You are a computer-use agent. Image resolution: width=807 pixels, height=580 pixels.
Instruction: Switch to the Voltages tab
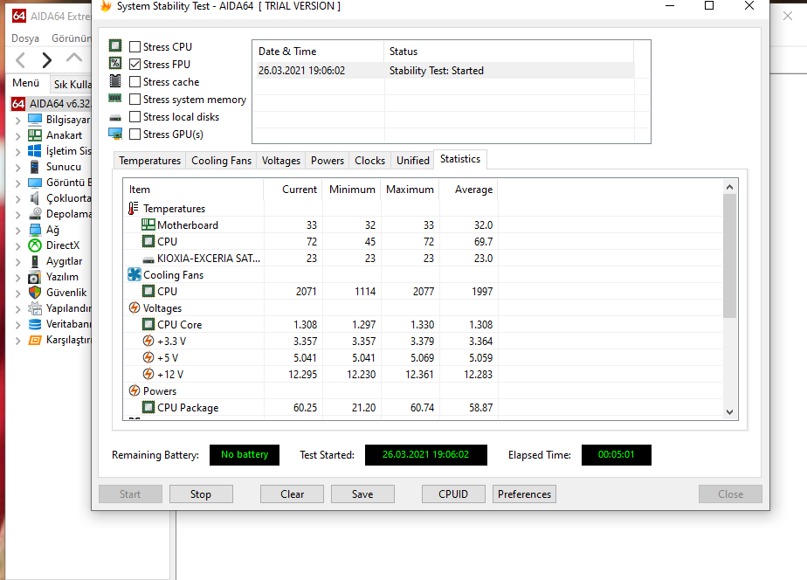click(x=281, y=161)
